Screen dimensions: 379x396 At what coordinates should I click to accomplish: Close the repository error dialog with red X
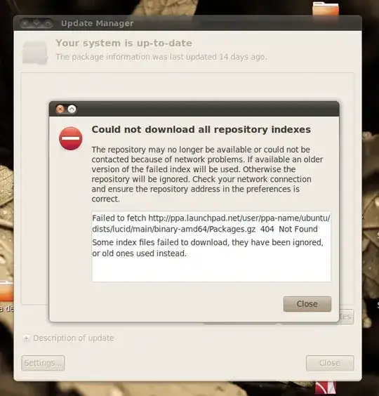coord(60,109)
